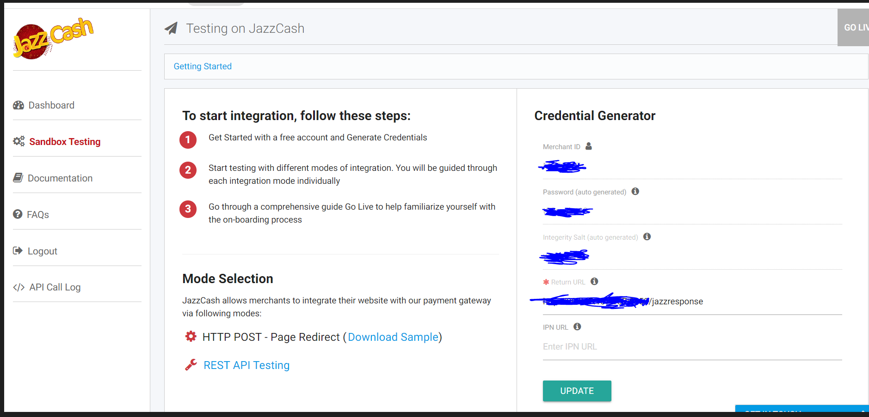Switch to the Getting Started tab
This screenshot has height=417, width=869.
coord(203,66)
